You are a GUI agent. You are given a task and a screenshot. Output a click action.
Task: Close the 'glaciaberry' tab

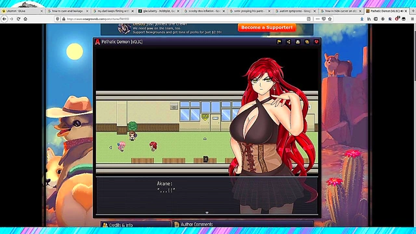coord(178,11)
